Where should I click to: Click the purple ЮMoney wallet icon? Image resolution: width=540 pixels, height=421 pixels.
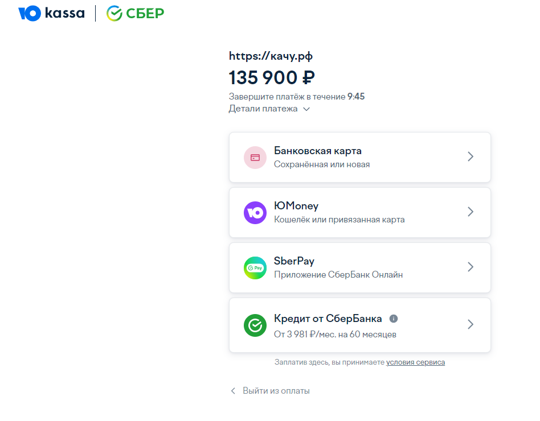tap(255, 213)
